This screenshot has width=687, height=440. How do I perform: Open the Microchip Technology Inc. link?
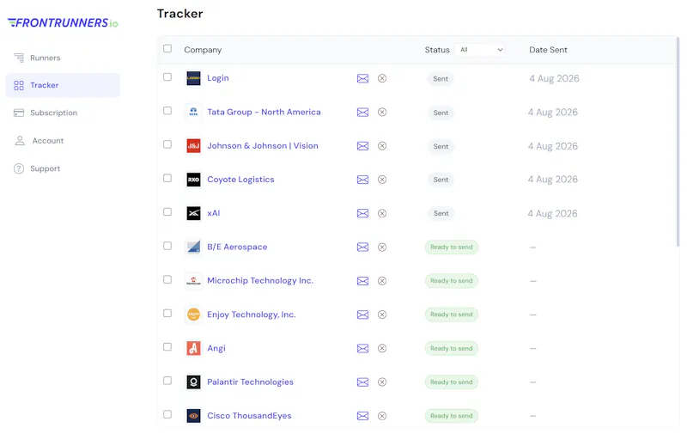pos(260,281)
